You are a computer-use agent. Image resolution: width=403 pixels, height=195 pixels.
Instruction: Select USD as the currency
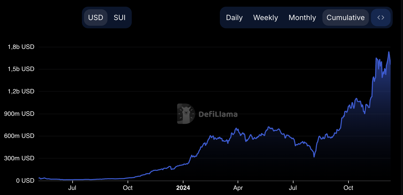[96, 17]
